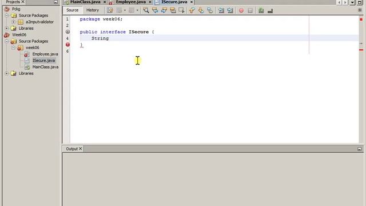The image size is (366, 206).
Task: Select a2inputvalidator package in tree
Action: 39,22
